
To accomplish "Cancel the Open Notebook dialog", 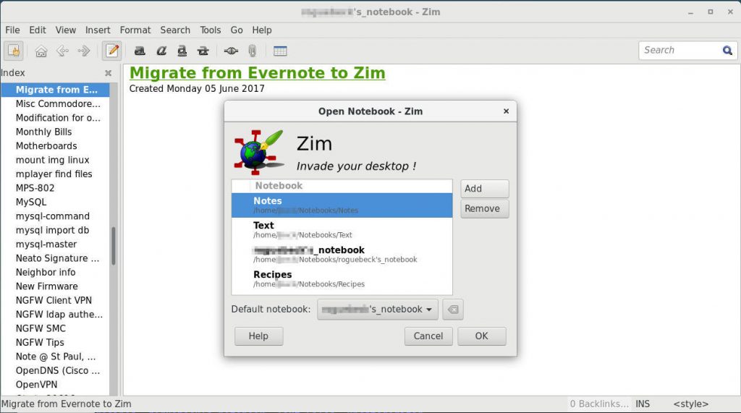I will tap(428, 336).
